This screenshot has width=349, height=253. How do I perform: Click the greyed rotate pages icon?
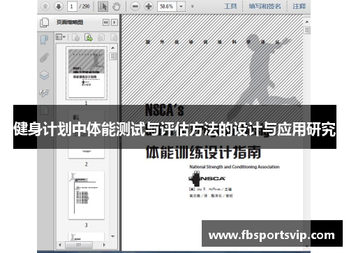pyautogui.click(x=101, y=37)
